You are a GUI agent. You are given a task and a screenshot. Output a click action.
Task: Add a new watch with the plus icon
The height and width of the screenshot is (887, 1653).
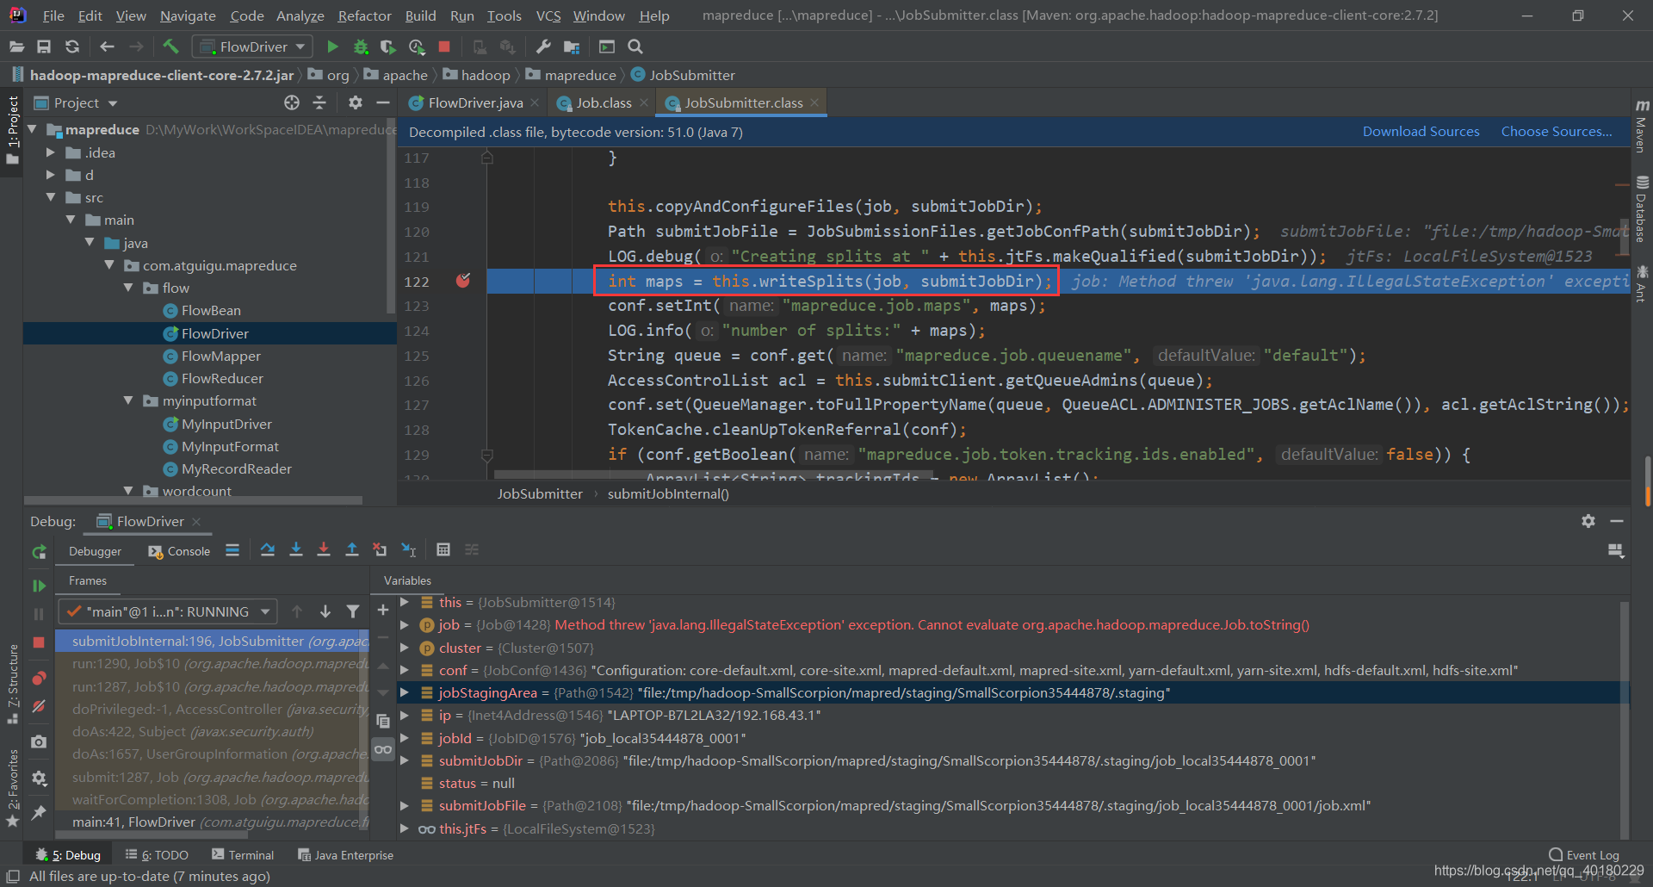tap(383, 610)
